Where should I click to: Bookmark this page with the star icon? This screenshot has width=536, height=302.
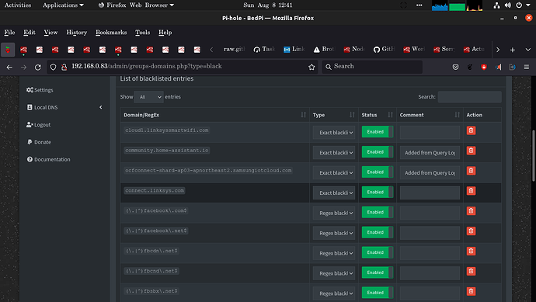point(312,67)
